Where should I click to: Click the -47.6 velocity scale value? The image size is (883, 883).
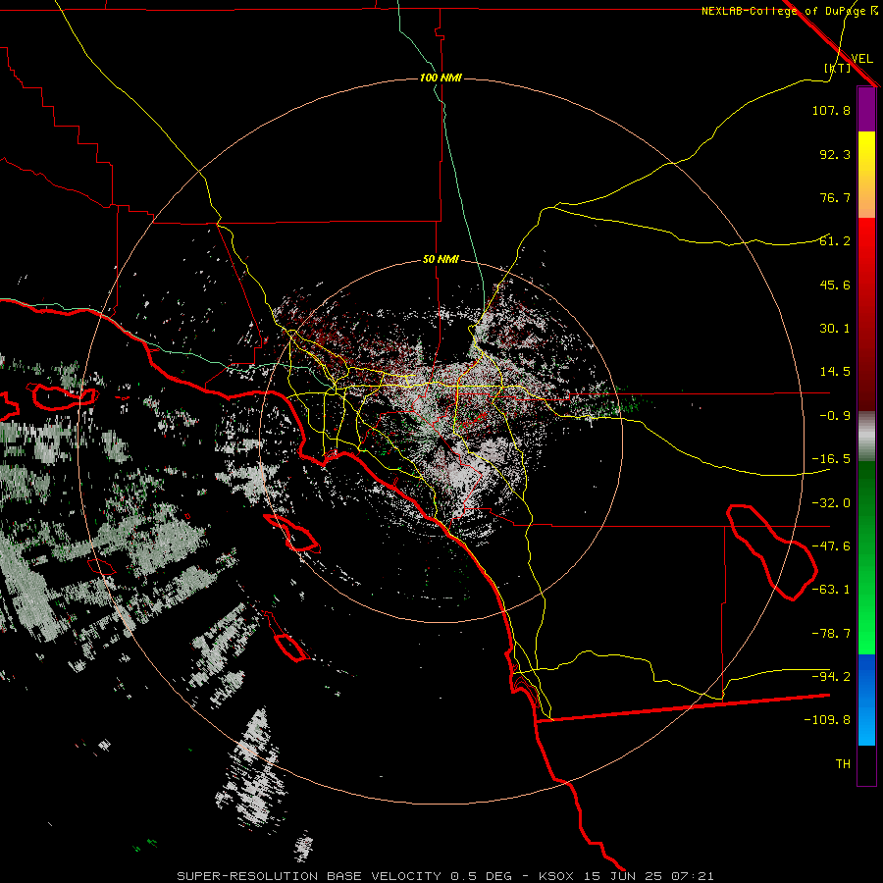(x=831, y=546)
